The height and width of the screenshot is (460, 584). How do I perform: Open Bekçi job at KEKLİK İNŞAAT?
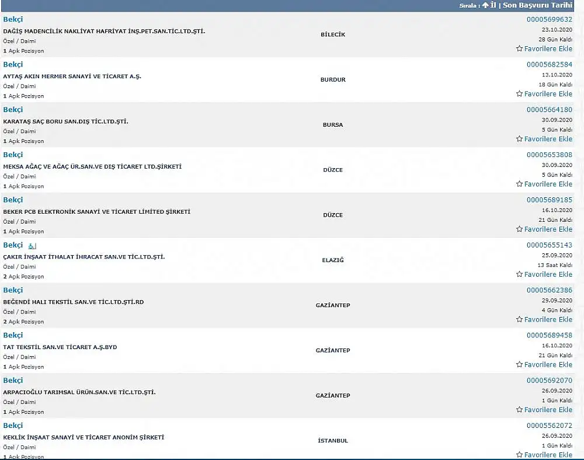pos(13,426)
